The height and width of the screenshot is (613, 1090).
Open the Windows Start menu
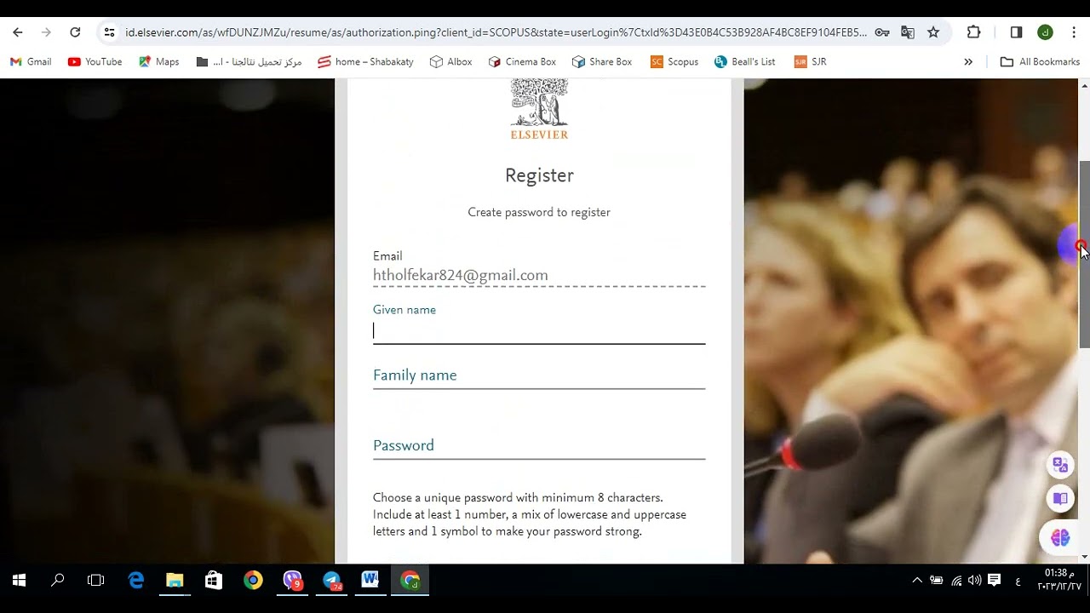[x=19, y=581]
